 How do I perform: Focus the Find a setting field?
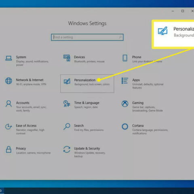click(x=87, y=37)
